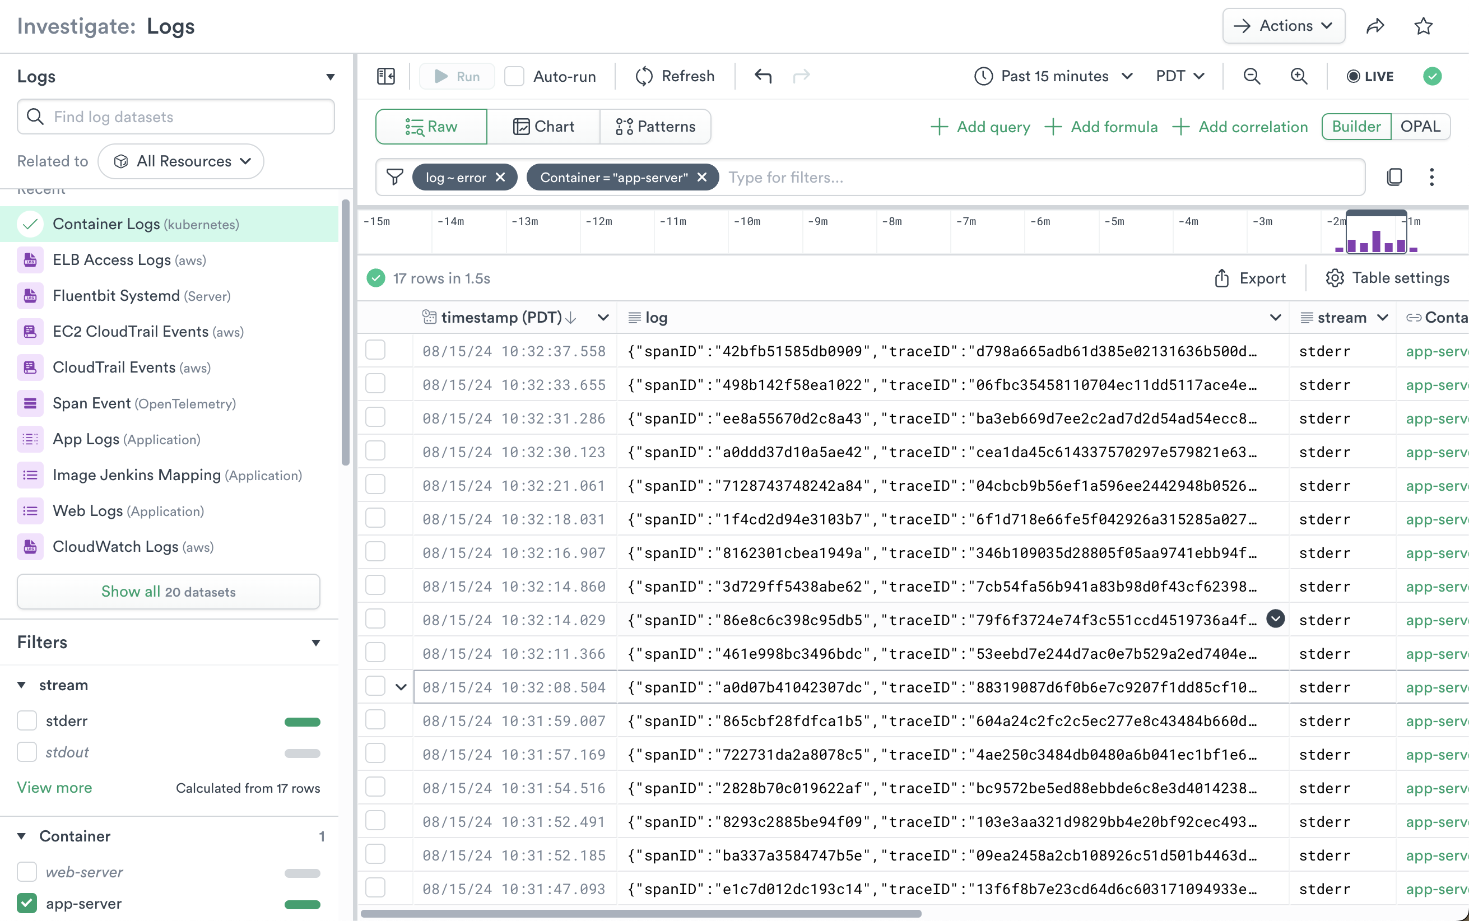Select the Builder mode tab

coord(1356,127)
